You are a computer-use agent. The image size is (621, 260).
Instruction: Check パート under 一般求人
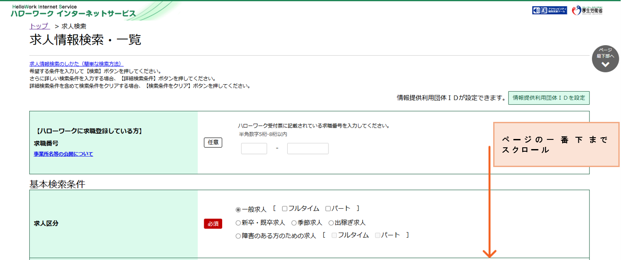point(328,209)
